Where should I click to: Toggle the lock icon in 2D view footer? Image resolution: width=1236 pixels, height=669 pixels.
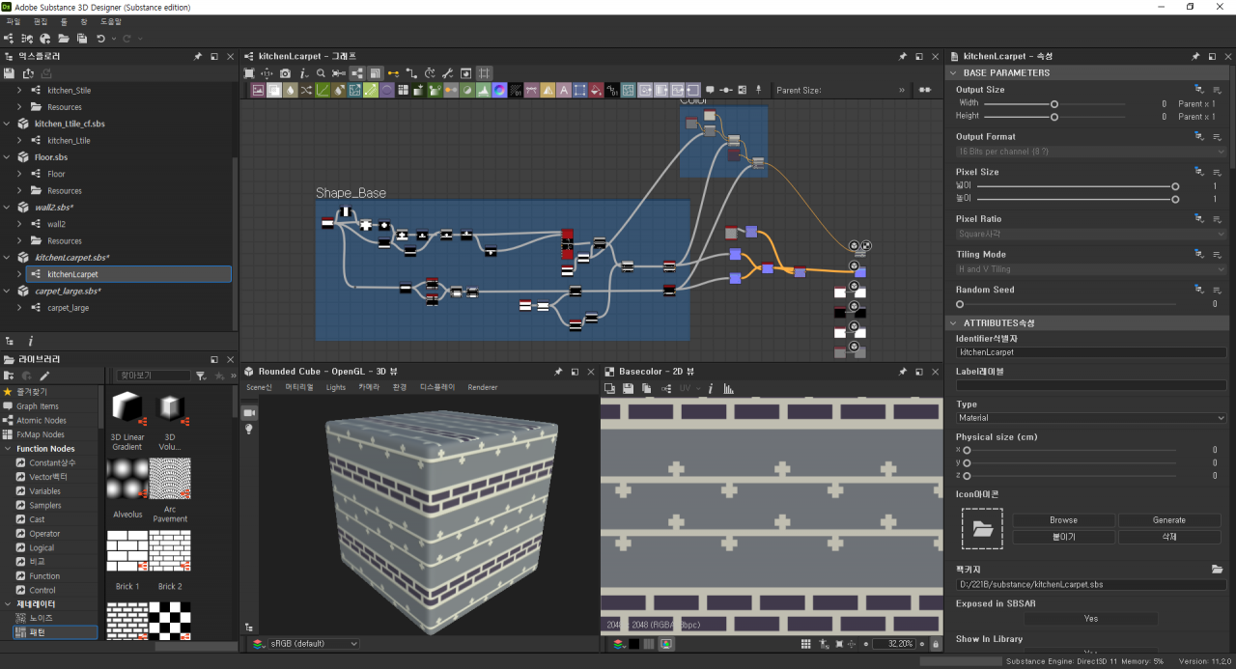click(935, 644)
